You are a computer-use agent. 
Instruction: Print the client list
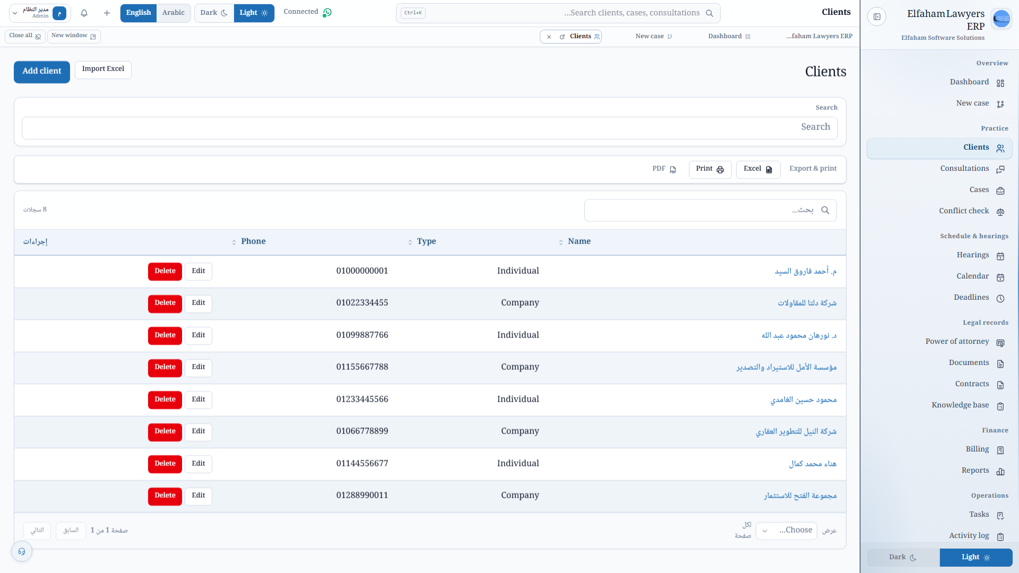click(x=710, y=170)
